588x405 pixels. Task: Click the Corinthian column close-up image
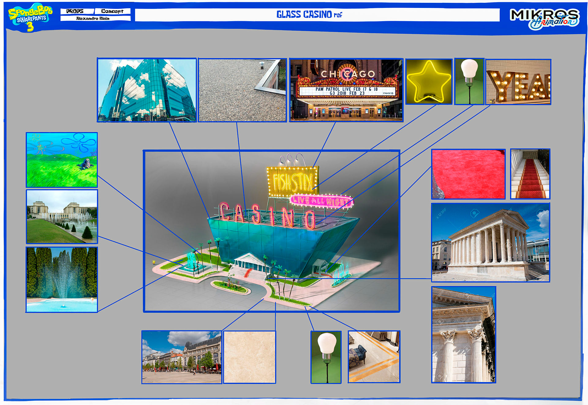(x=463, y=335)
